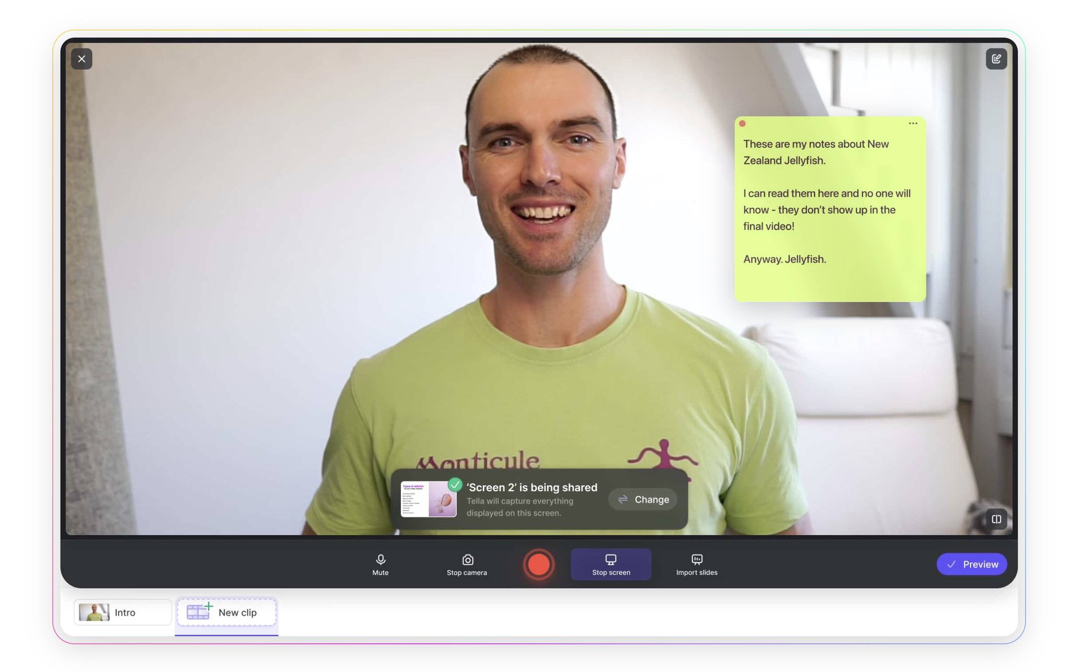Image resolution: width=1081 pixels, height=672 pixels.
Task: Close the recorder with the X button
Action: 81,59
